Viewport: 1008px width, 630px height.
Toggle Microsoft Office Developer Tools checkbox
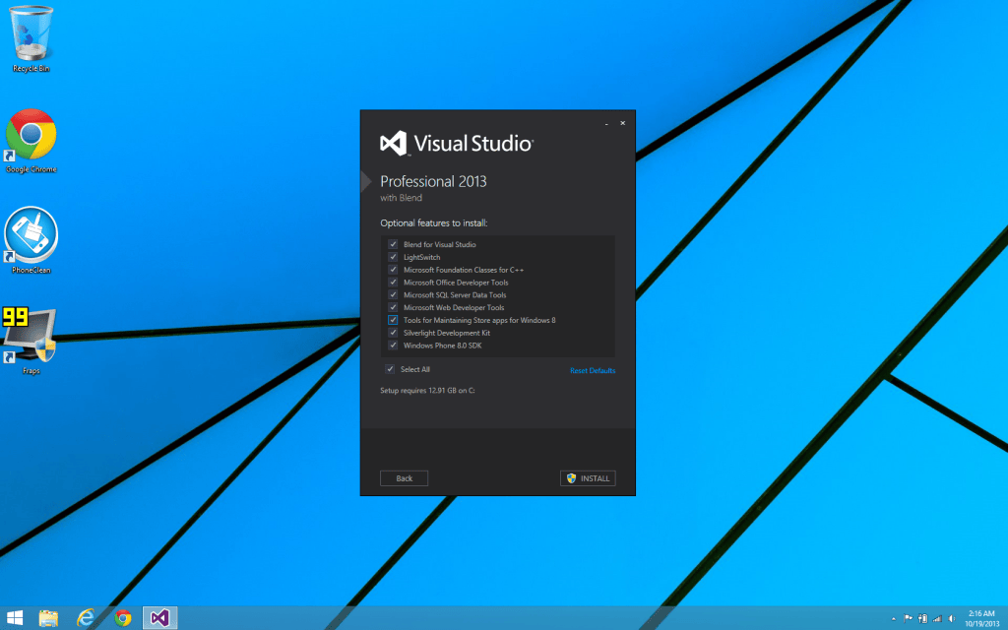(x=393, y=283)
